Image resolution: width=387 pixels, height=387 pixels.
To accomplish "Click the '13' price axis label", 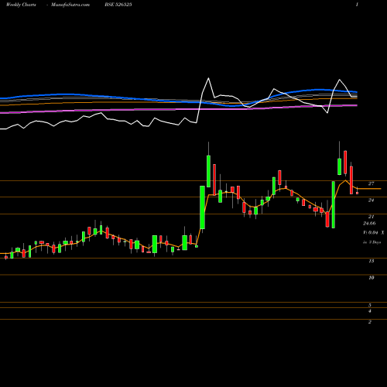I will 371,261.
